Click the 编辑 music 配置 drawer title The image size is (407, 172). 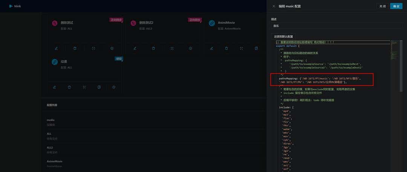(x=290, y=6)
